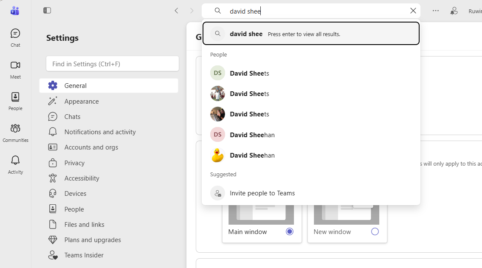Click the Notifications bell icon in settings
482x268 pixels.
point(53,132)
